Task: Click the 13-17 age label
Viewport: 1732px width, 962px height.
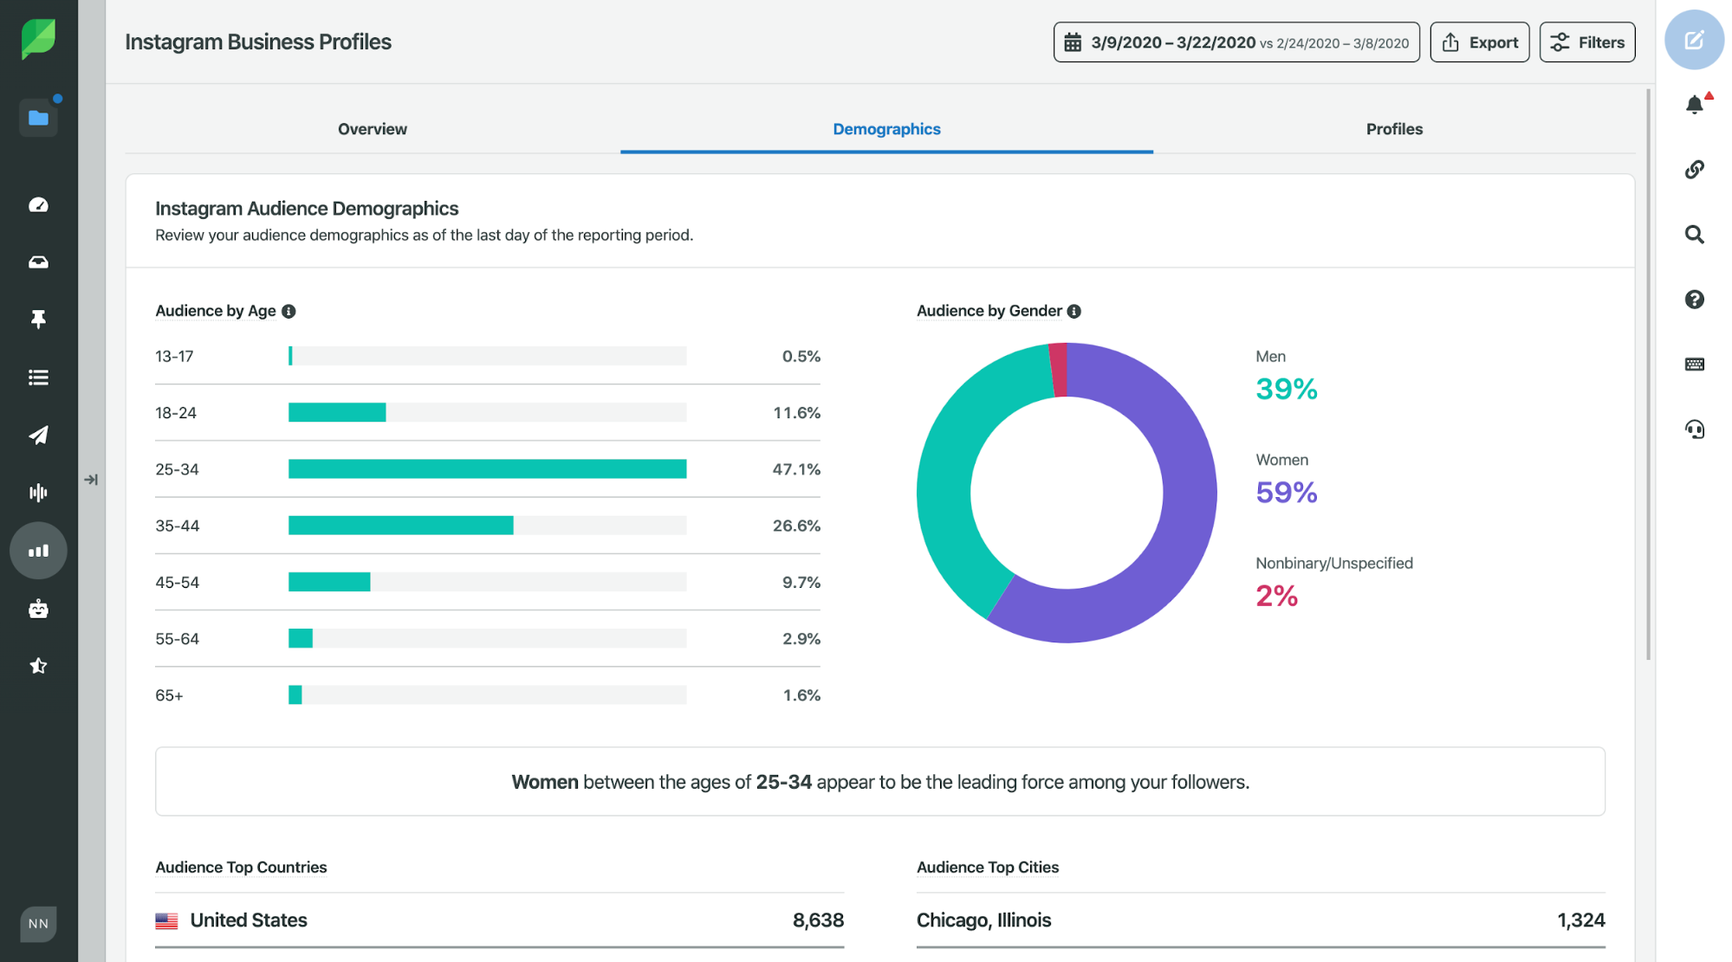Action: pos(174,357)
